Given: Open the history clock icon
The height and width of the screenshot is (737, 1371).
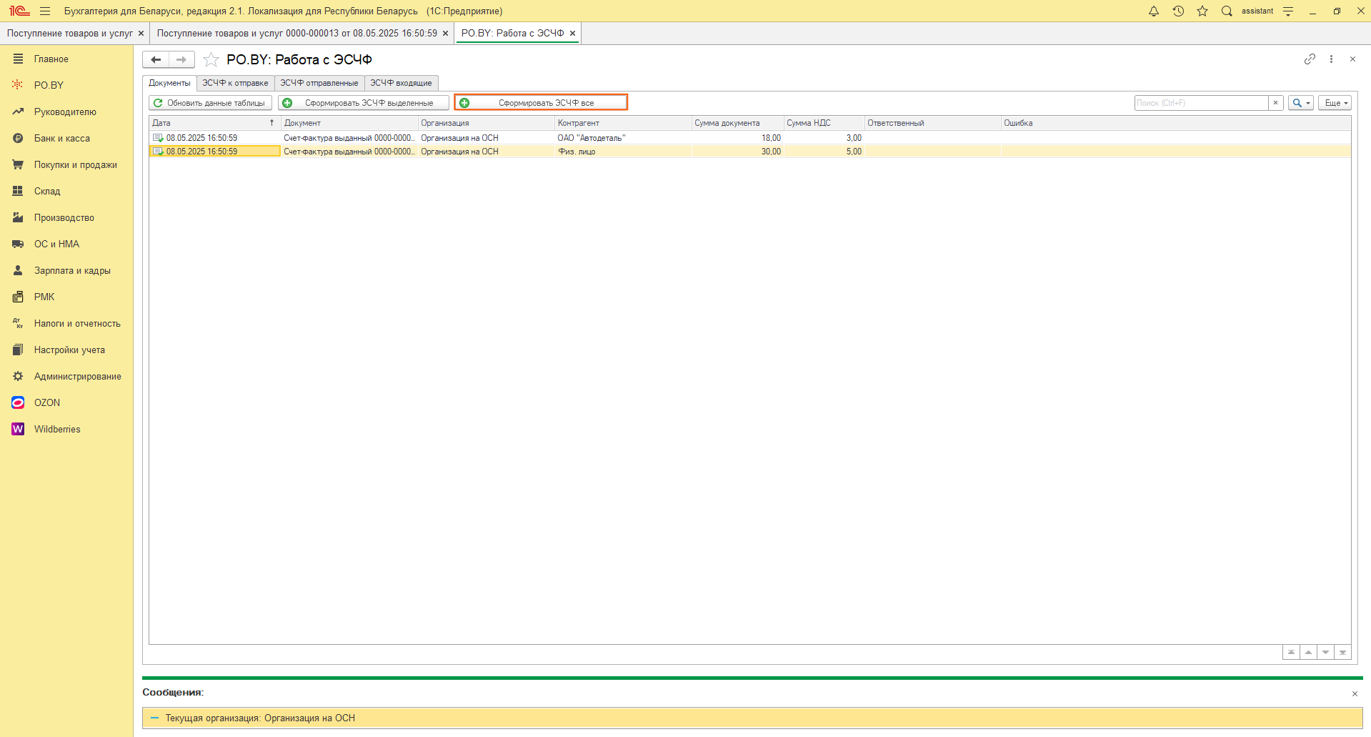Looking at the screenshot, I should click(x=1178, y=11).
